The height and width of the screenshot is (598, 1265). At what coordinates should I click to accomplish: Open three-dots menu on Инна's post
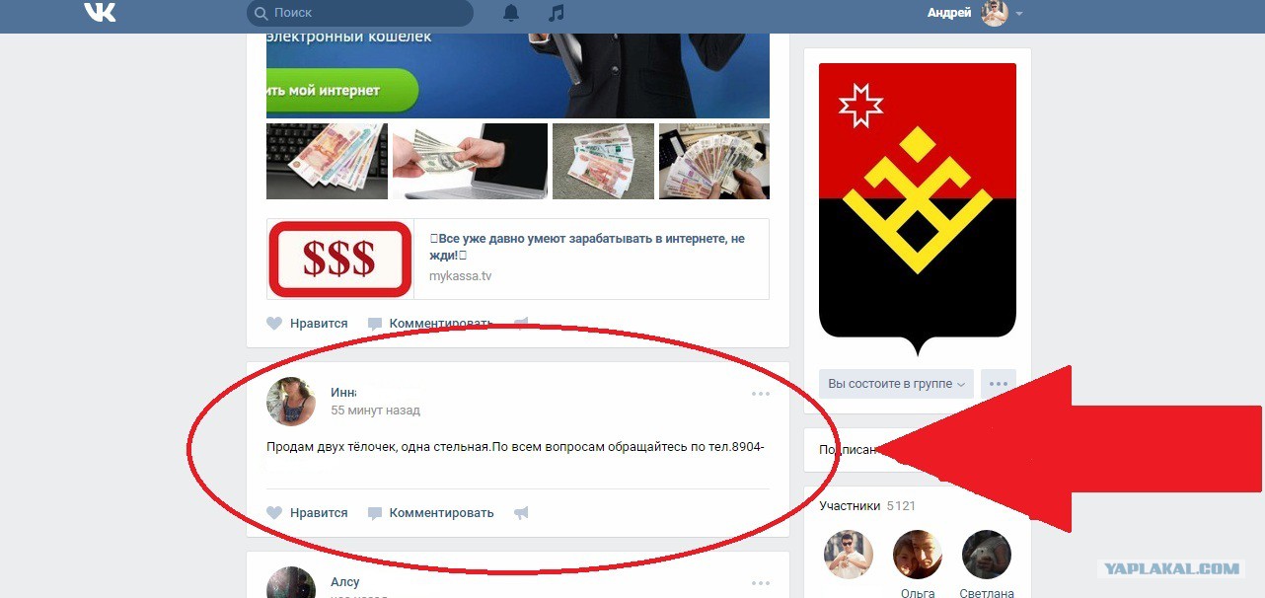(x=760, y=394)
